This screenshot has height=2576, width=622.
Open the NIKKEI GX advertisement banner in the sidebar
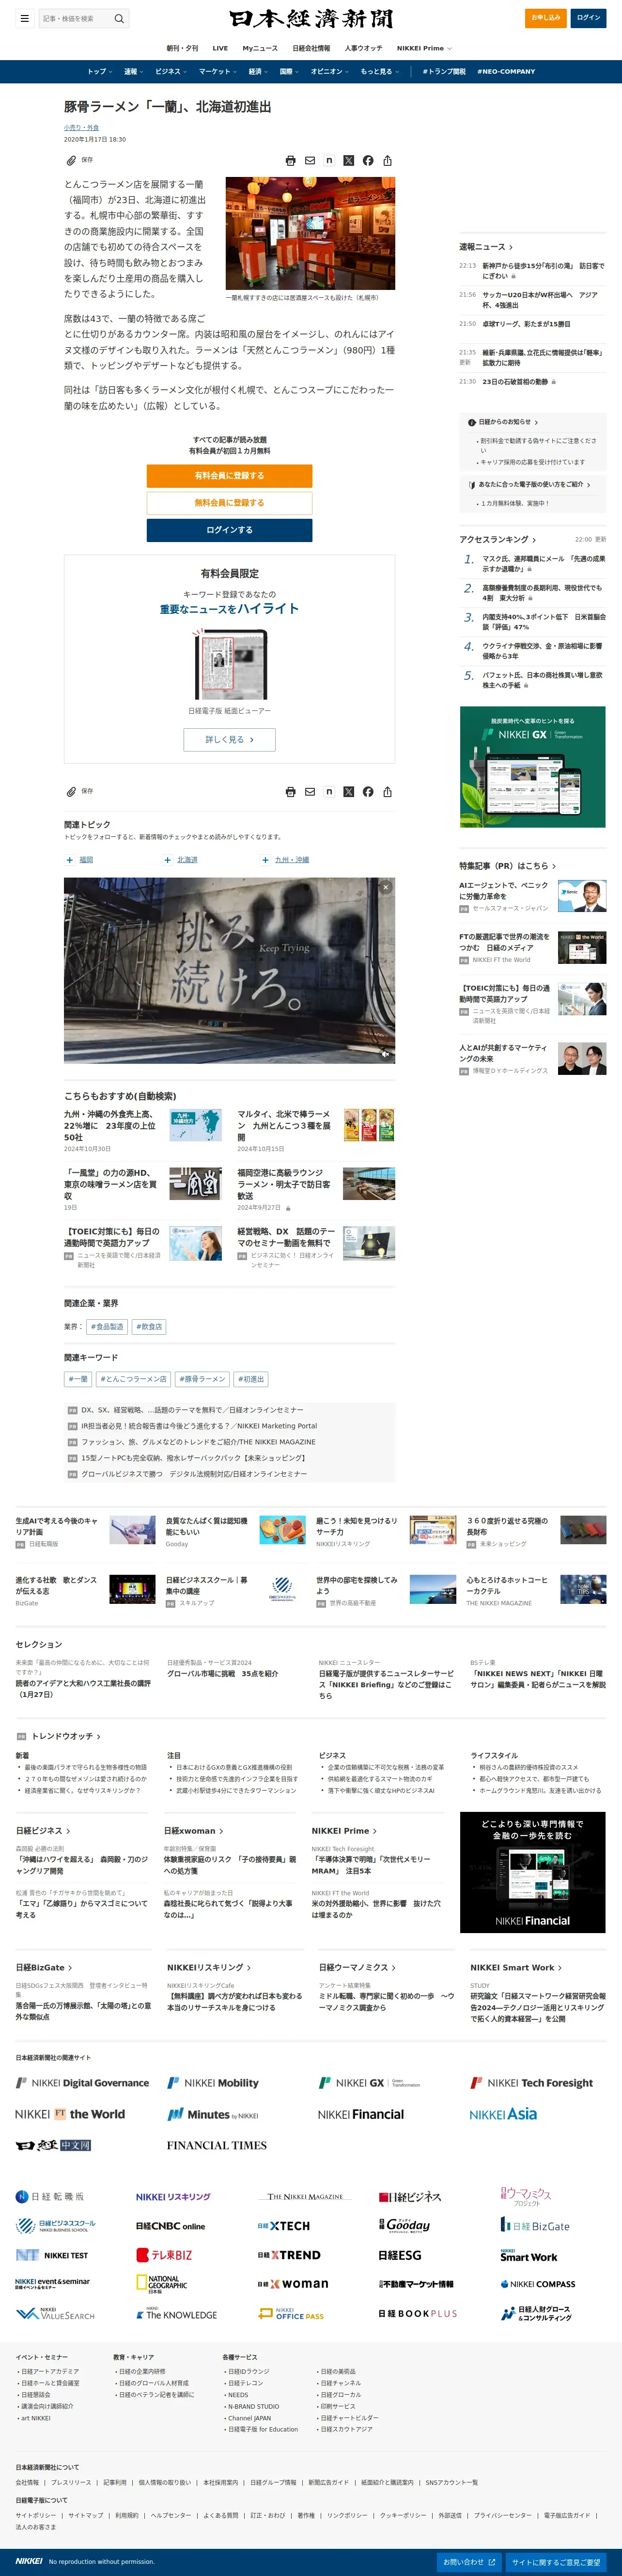point(532,767)
